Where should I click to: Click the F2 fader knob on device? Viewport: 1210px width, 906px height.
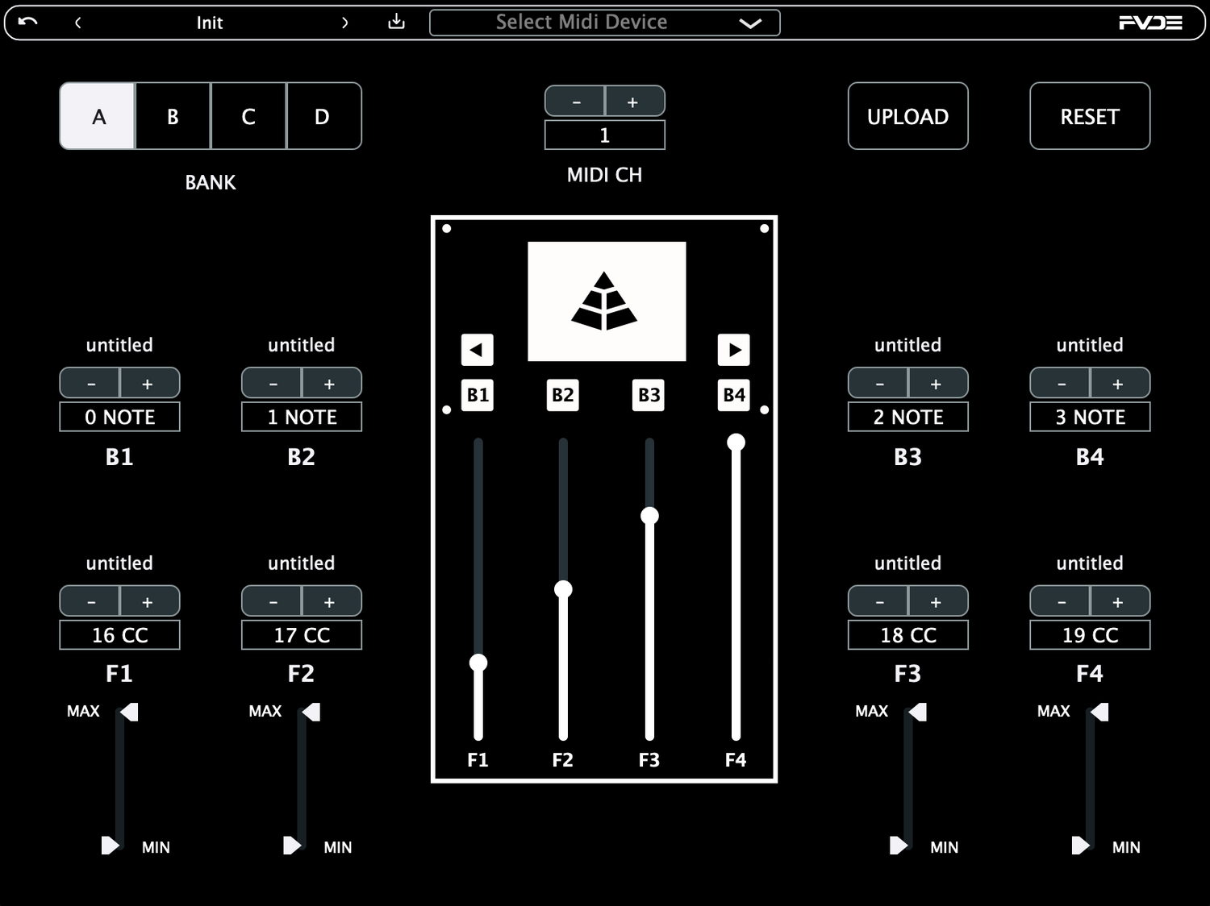coord(563,589)
